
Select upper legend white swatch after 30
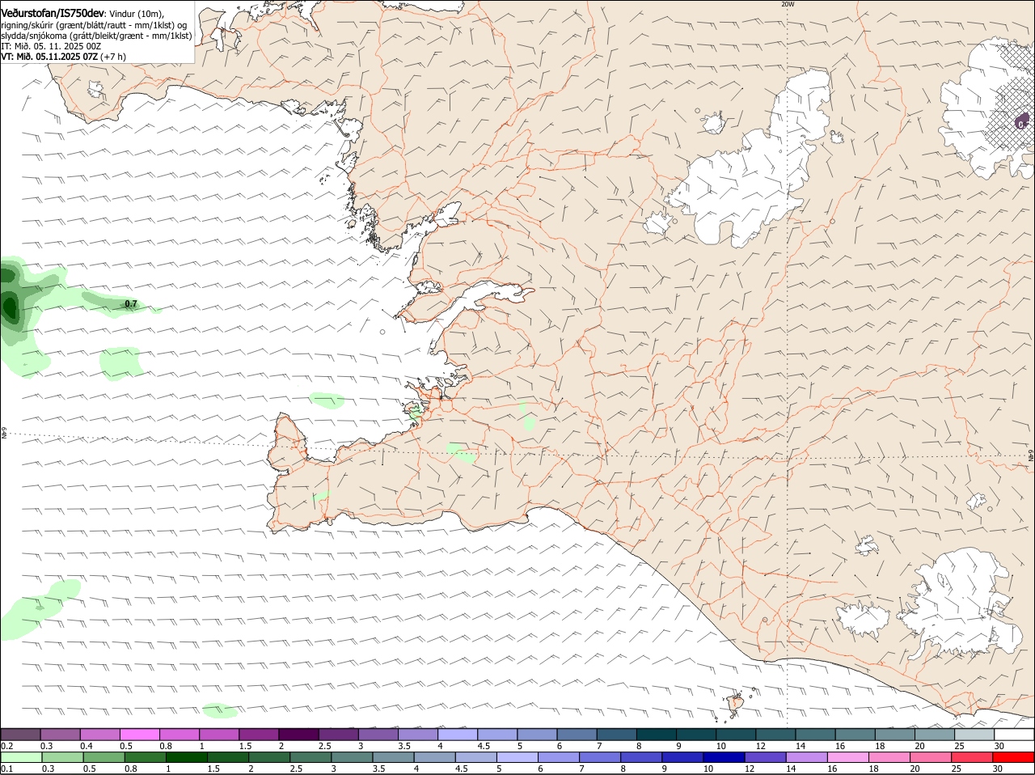[x=1014, y=734]
